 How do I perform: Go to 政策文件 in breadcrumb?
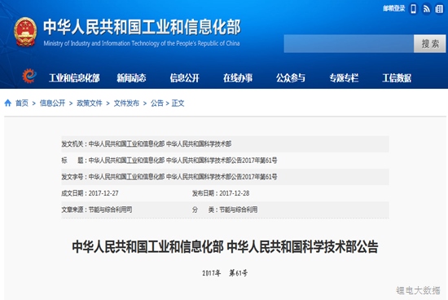coord(90,103)
